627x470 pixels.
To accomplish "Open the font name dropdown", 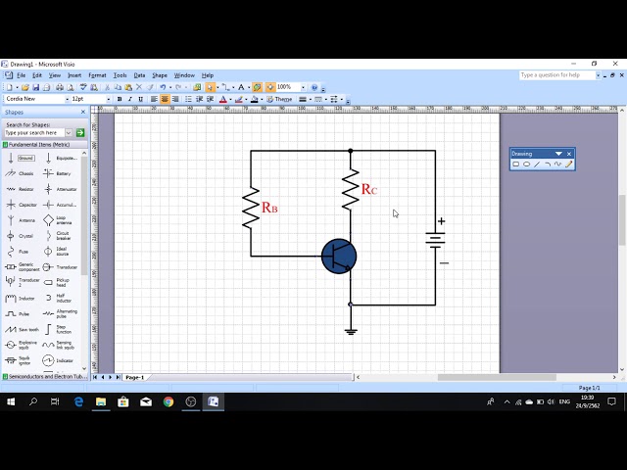I will (x=67, y=99).
